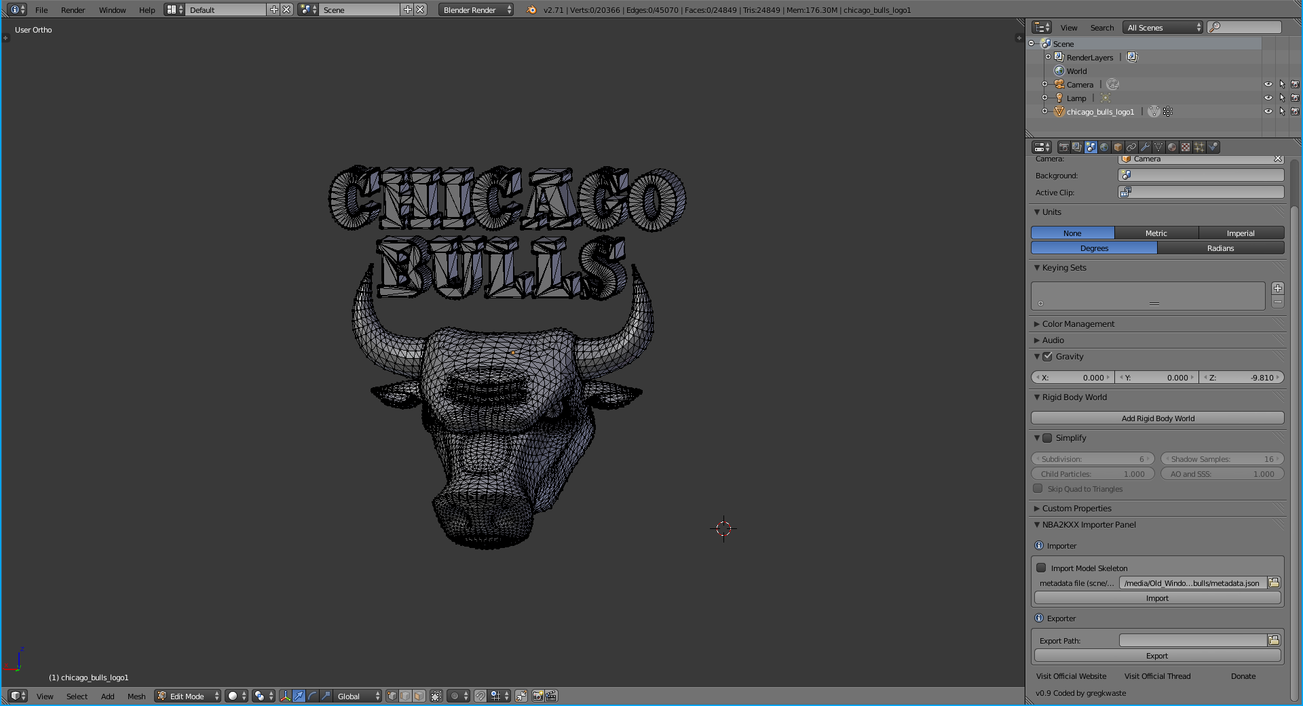The image size is (1303, 706).
Task: Toggle Camera selectability cursor icon
Action: coord(1282,84)
